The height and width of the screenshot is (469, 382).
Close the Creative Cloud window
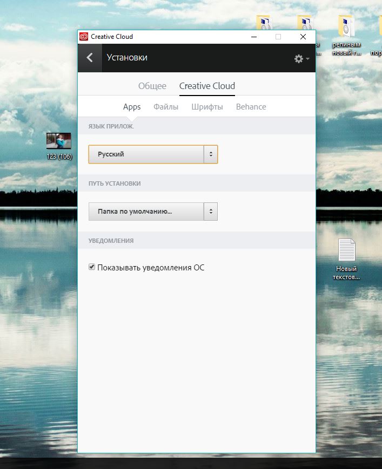(x=303, y=37)
